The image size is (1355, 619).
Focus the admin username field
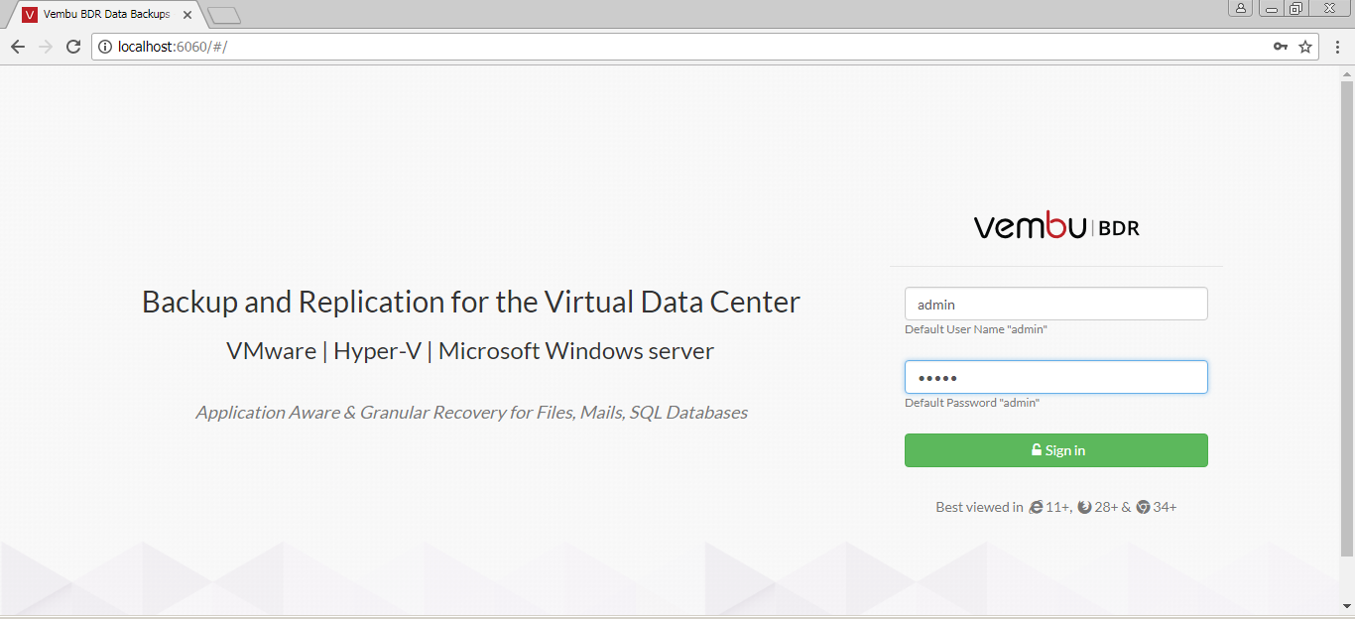click(1055, 305)
